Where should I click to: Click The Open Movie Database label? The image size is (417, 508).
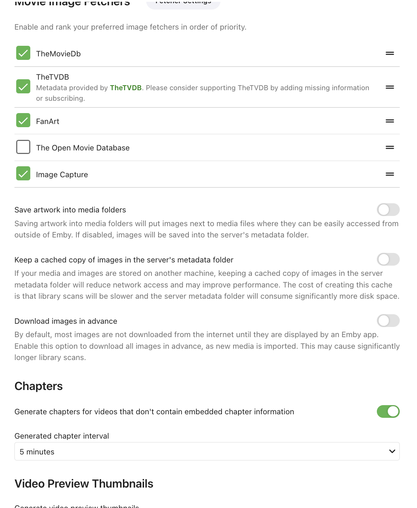(x=83, y=148)
